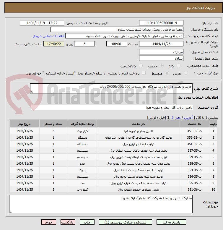Click service code ت-35-357
This screenshot has width=223, height=230.
pos(194,150)
